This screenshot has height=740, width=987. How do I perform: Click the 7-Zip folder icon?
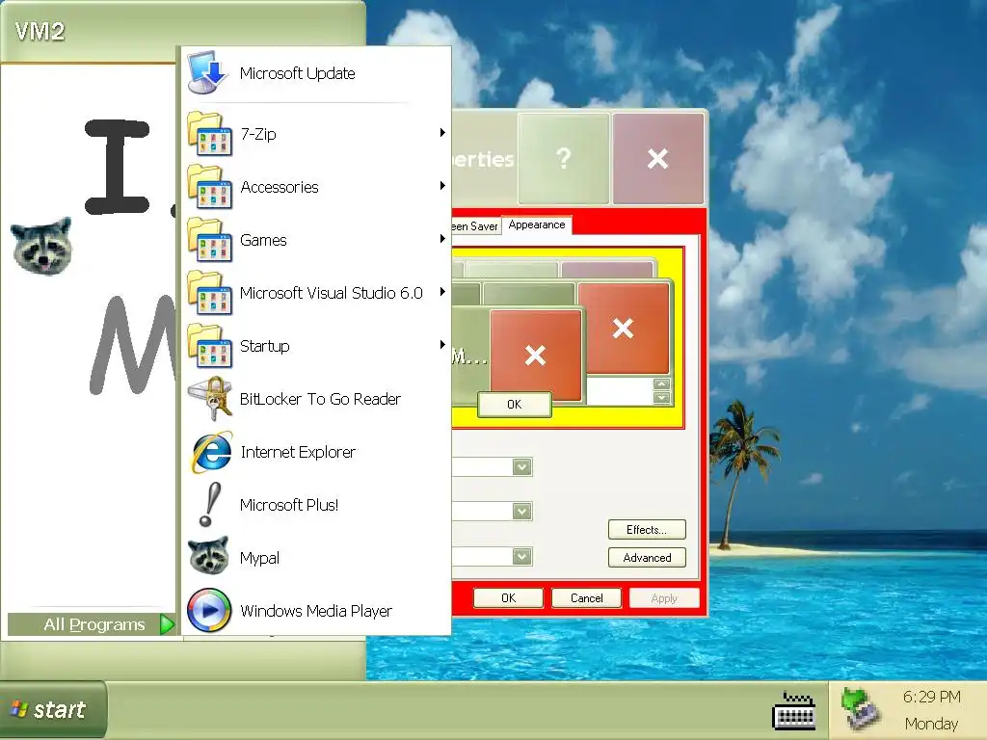pos(210,133)
